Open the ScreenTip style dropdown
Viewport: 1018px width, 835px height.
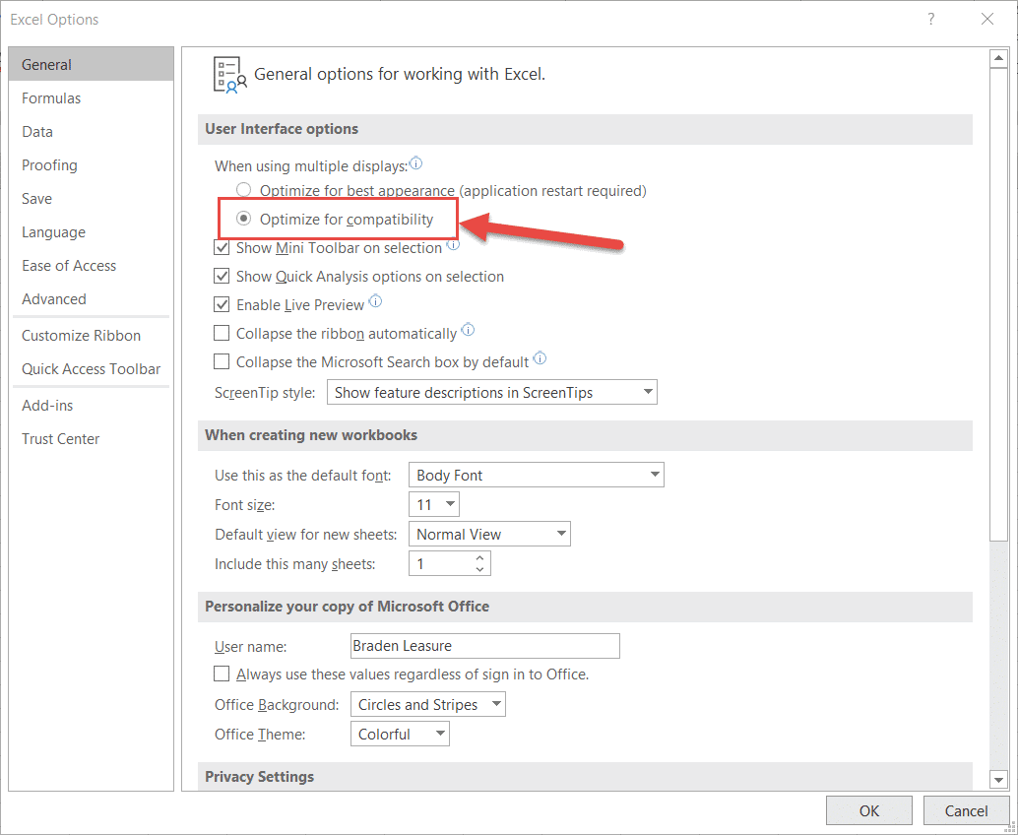(x=492, y=392)
